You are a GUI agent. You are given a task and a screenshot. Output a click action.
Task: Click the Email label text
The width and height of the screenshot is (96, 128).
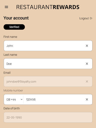tap(7, 73)
